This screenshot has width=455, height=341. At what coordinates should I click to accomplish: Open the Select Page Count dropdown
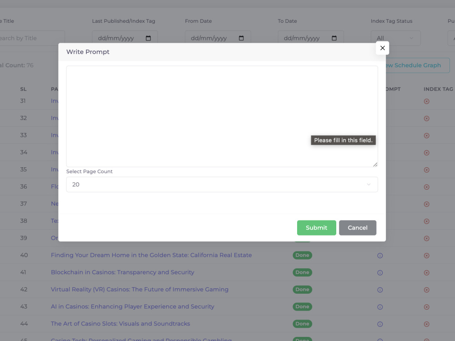tap(222, 185)
